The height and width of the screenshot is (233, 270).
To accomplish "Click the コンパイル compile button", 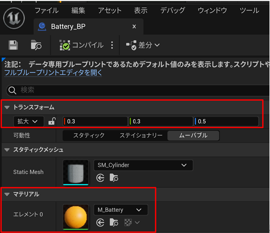I will (82, 45).
